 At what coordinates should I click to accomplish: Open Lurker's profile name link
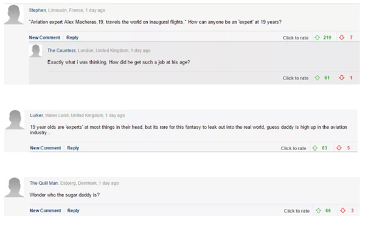36,115
